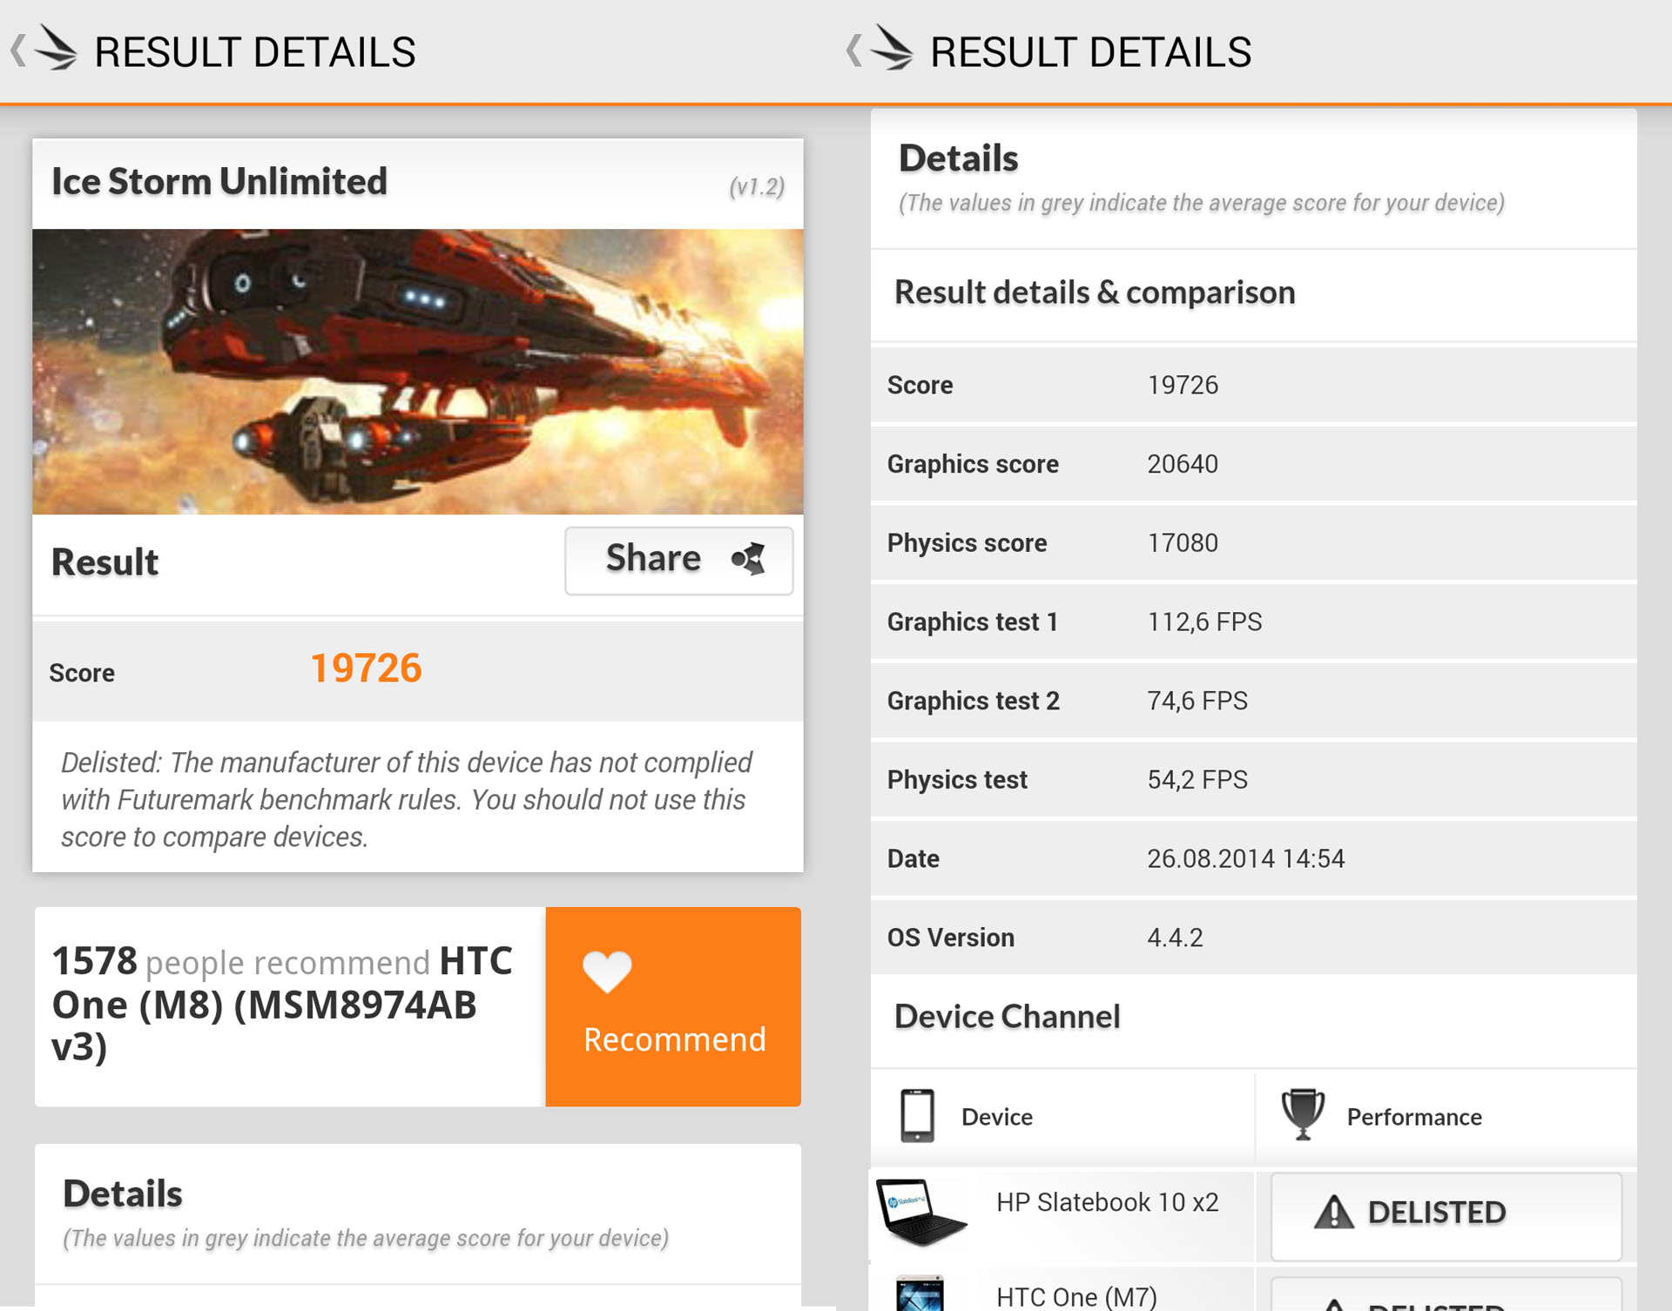
Task: Switch to the Device tab
Action: (x=1062, y=1117)
